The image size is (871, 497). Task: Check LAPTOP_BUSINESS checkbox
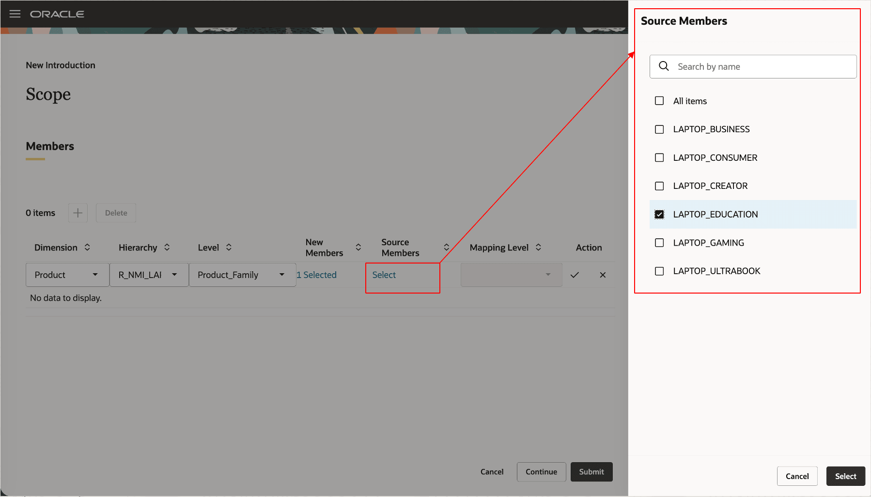[x=659, y=129]
